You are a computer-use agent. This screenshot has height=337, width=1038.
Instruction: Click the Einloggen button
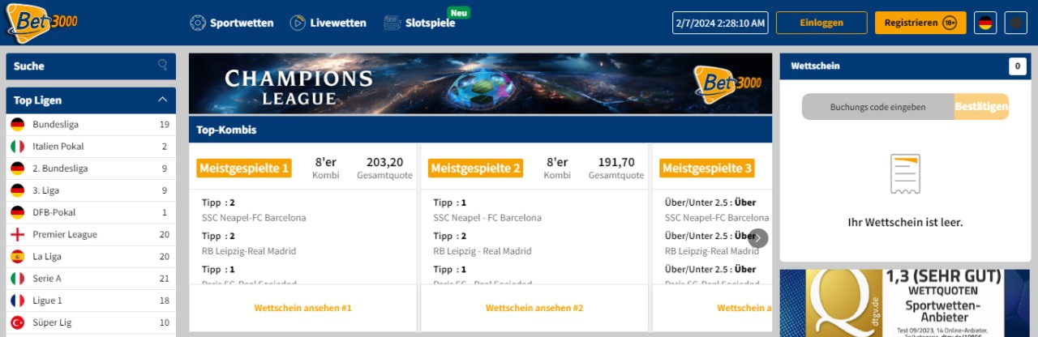tap(821, 23)
